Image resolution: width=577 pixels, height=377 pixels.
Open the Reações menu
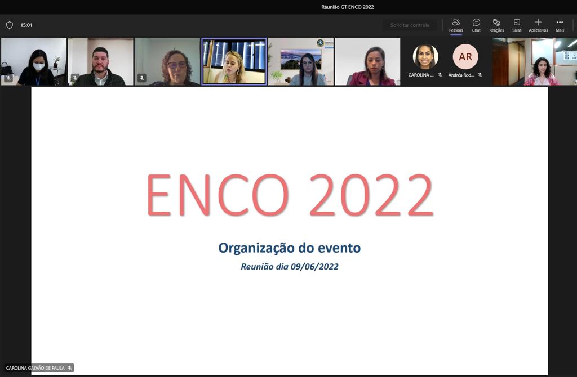(x=496, y=25)
